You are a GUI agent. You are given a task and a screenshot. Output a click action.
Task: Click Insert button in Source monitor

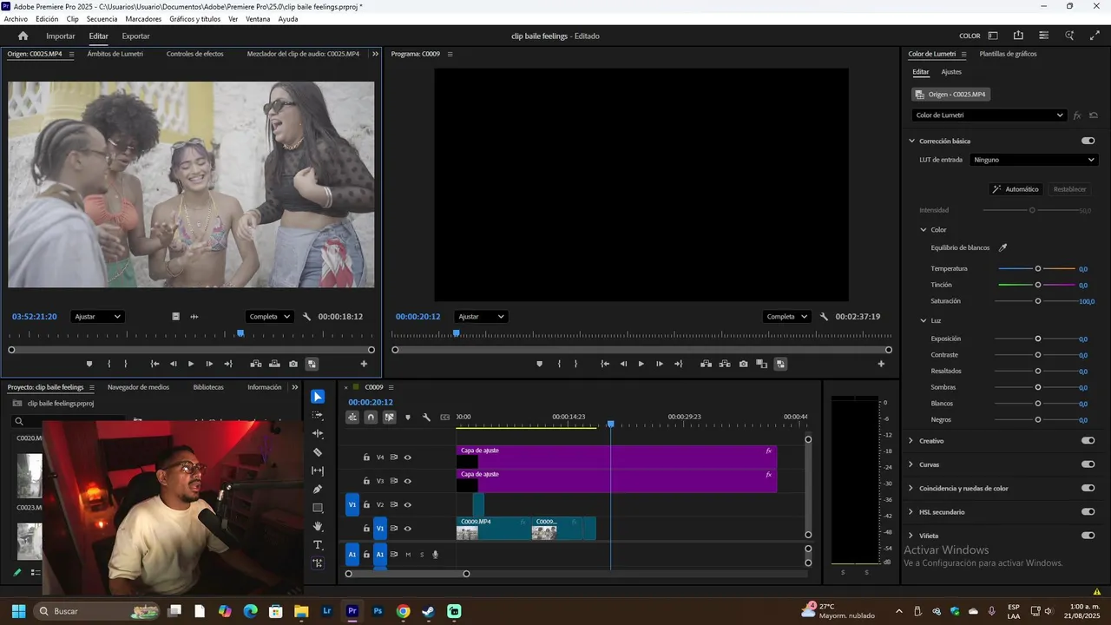point(256,364)
